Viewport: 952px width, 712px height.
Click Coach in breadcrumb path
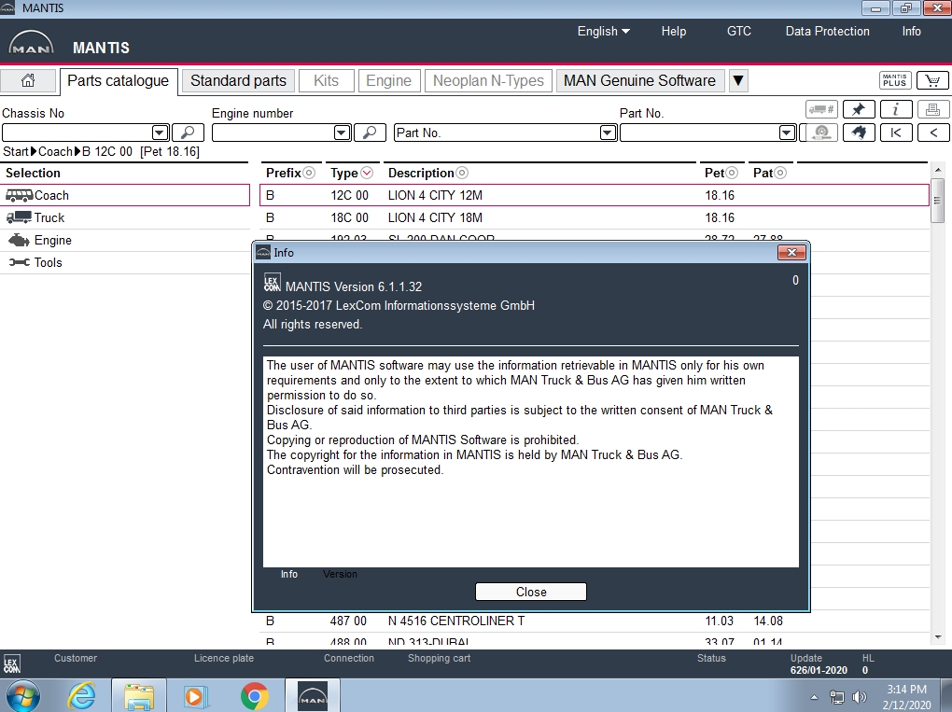coord(55,152)
